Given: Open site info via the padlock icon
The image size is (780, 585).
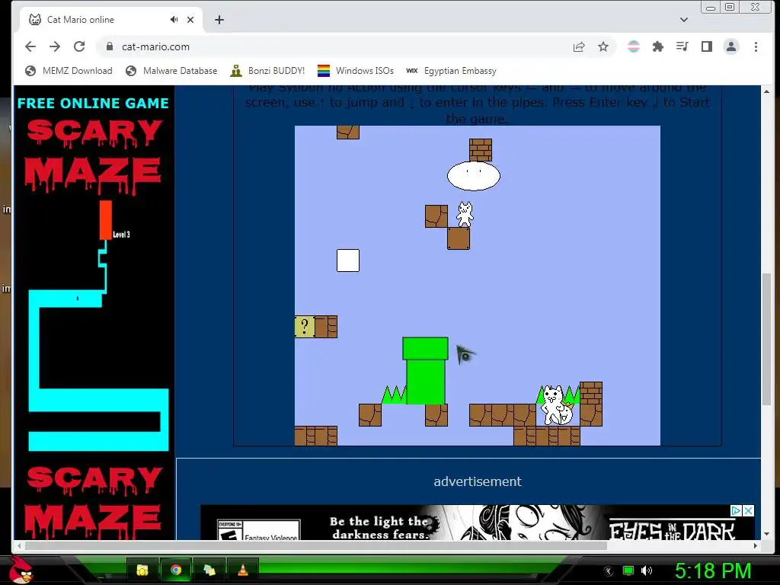Looking at the screenshot, I should pyautogui.click(x=110, y=46).
